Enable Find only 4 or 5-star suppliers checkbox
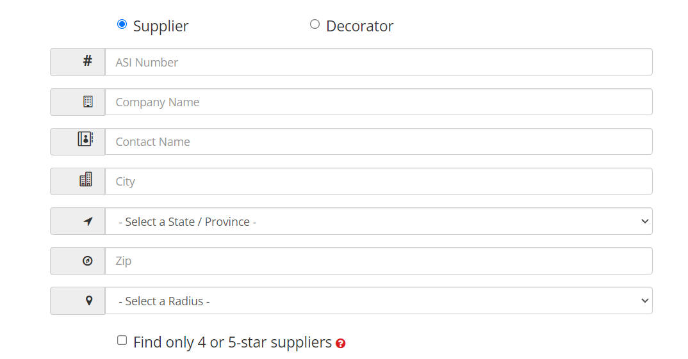This screenshot has width=688, height=359. pyautogui.click(x=122, y=340)
